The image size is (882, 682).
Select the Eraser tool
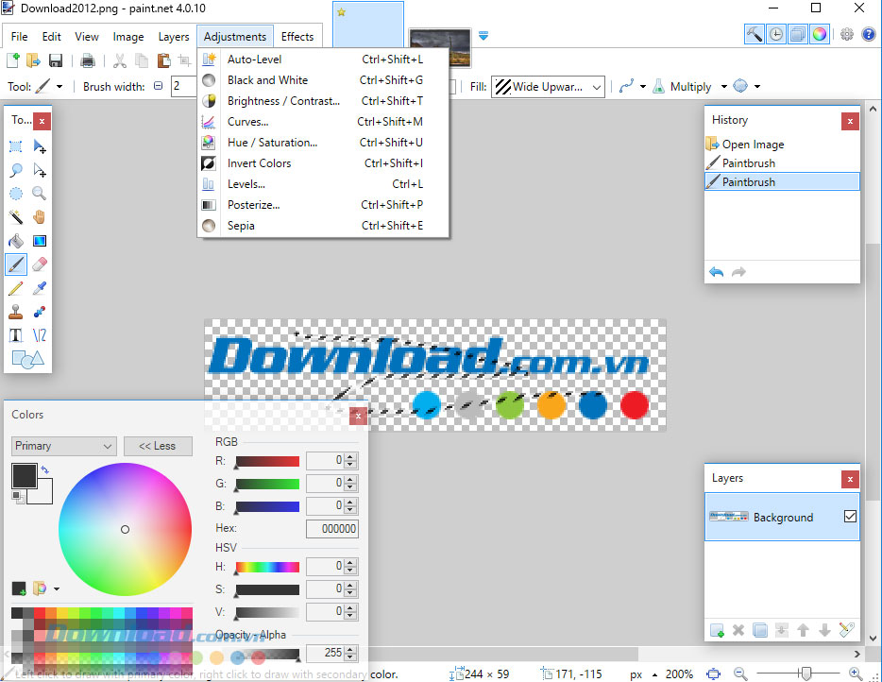coord(40,264)
